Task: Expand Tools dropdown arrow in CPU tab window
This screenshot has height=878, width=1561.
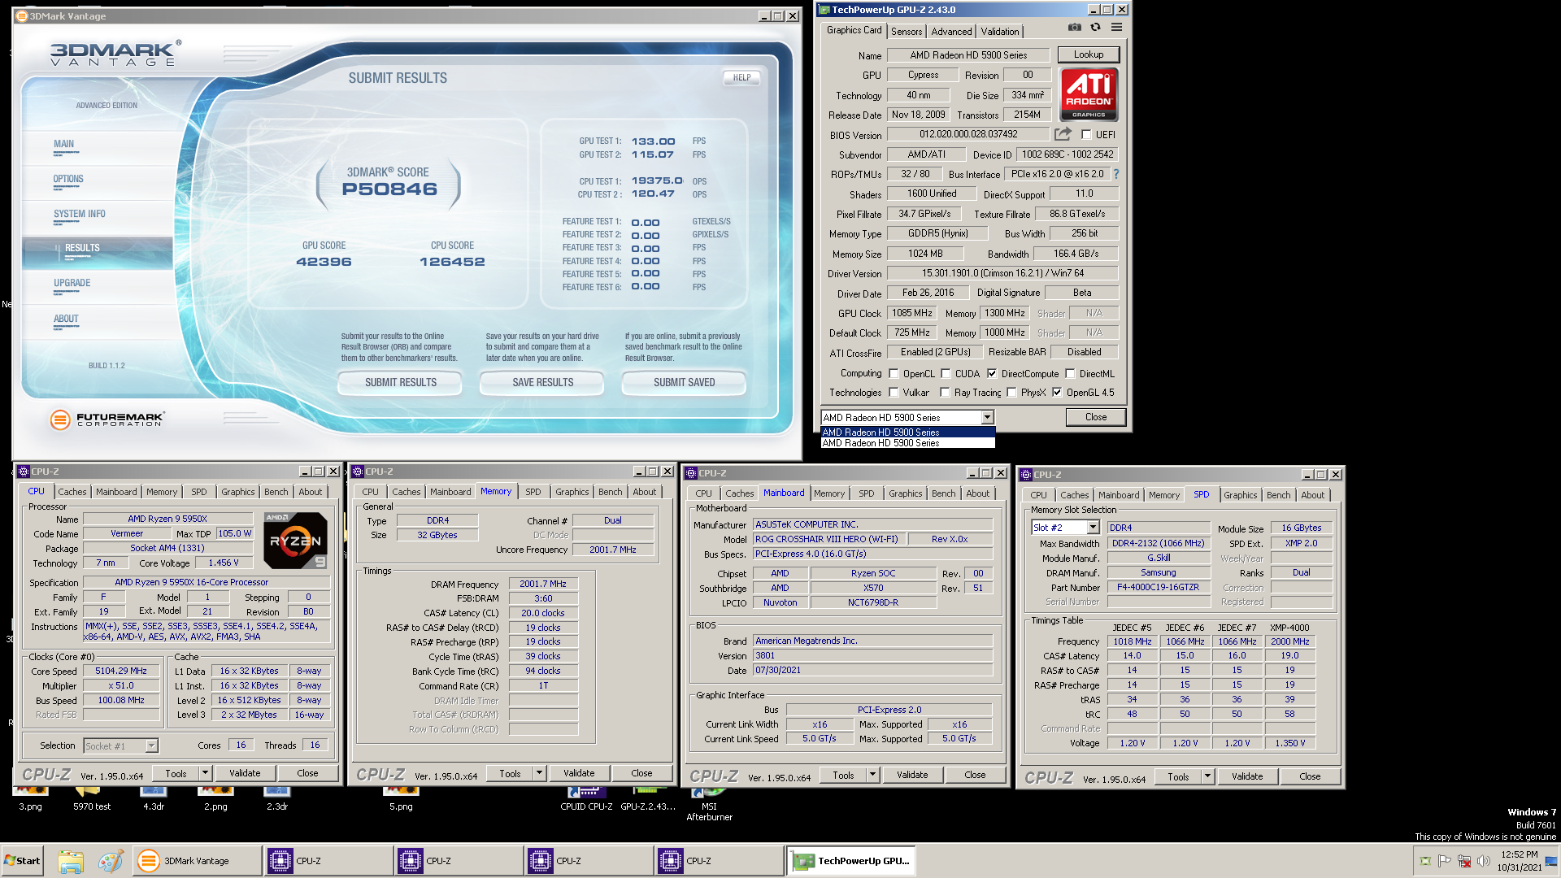Action: coord(205,773)
